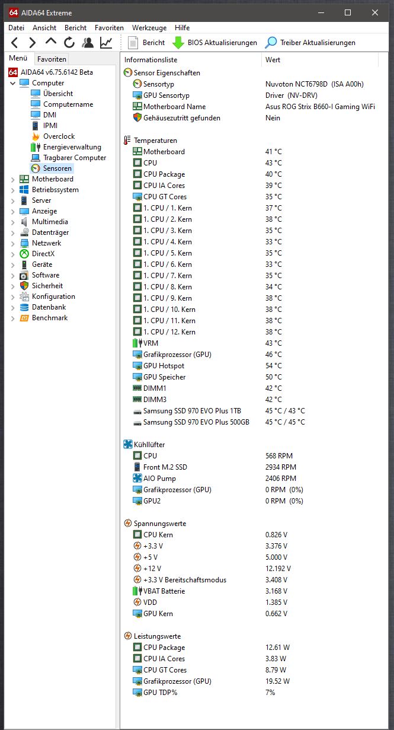Image resolution: width=394 pixels, height=730 pixels.
Task: Click the Informationsliste column header
Action: (x=191, y=60)
